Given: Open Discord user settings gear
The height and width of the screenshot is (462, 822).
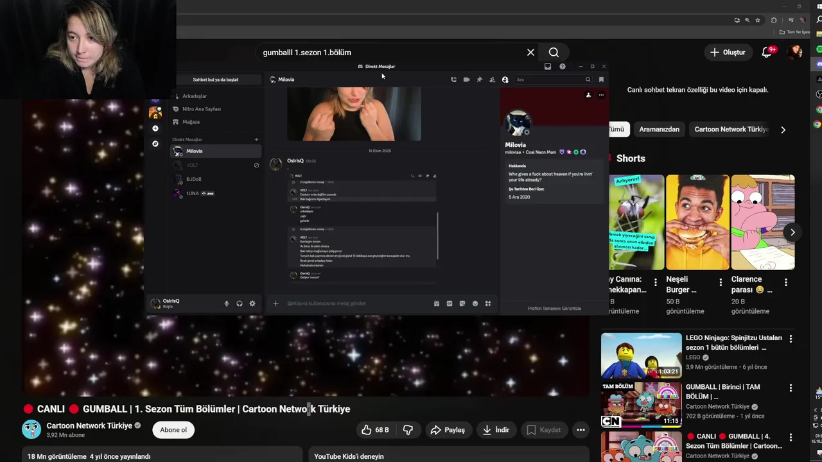Looking at the screenshot, I should 252,304.
